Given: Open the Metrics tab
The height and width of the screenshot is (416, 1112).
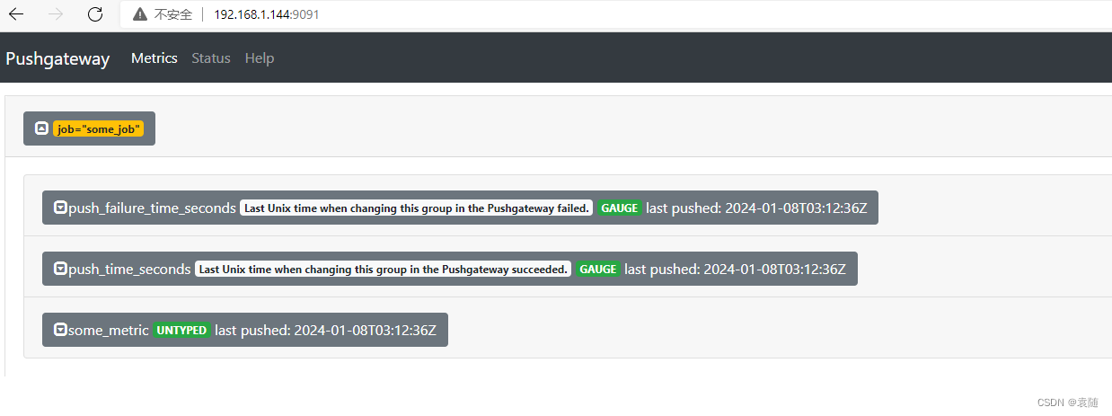Looking at the screenshot, I should [x=154, y=58].
